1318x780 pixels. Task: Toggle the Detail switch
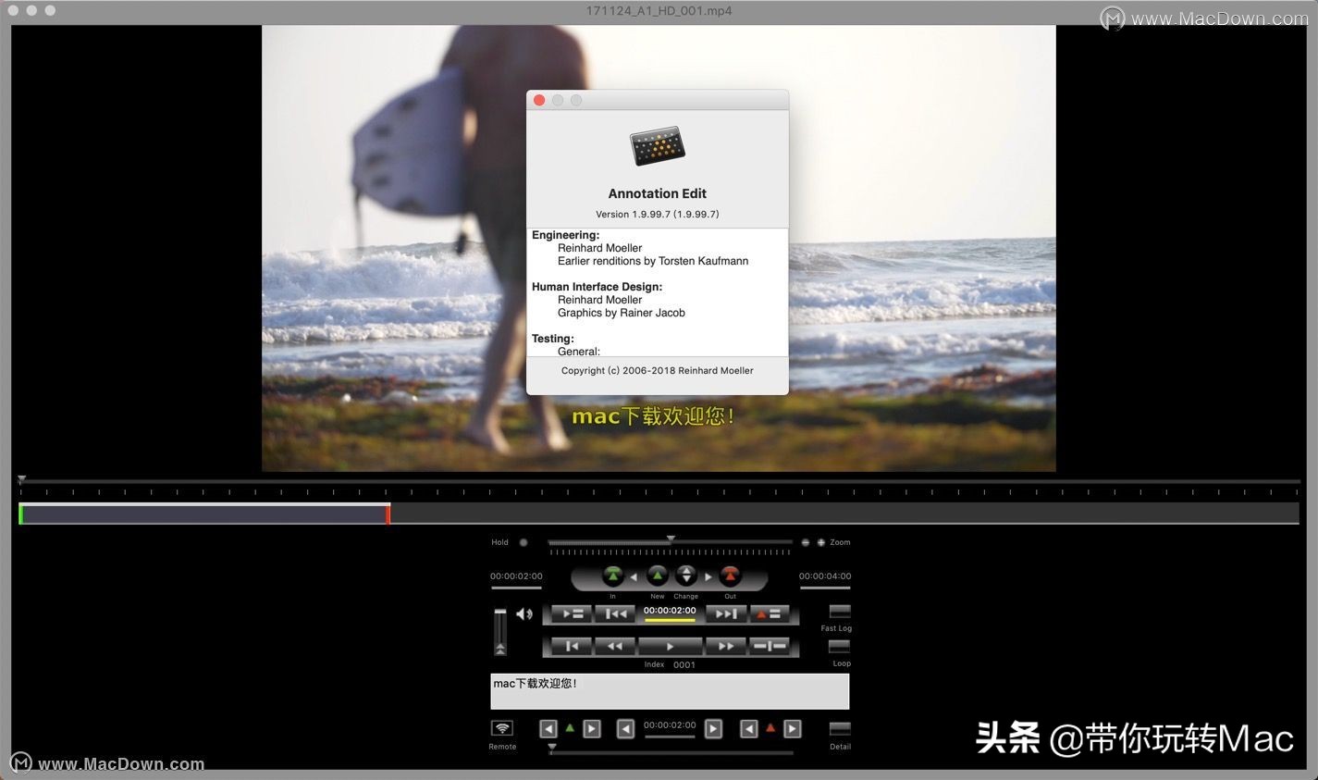(839, 729)
